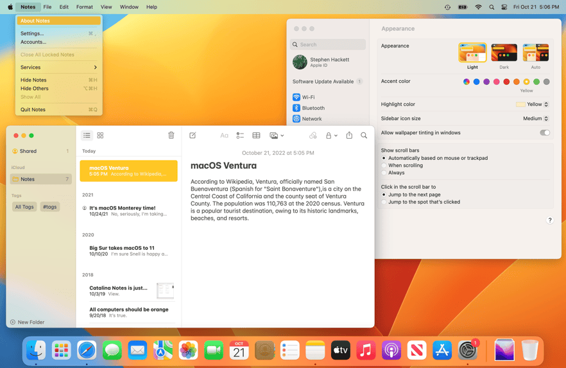This screenshot has width=566, height=368.
Task: Open text format Aa options
Action: click(224, 136)
